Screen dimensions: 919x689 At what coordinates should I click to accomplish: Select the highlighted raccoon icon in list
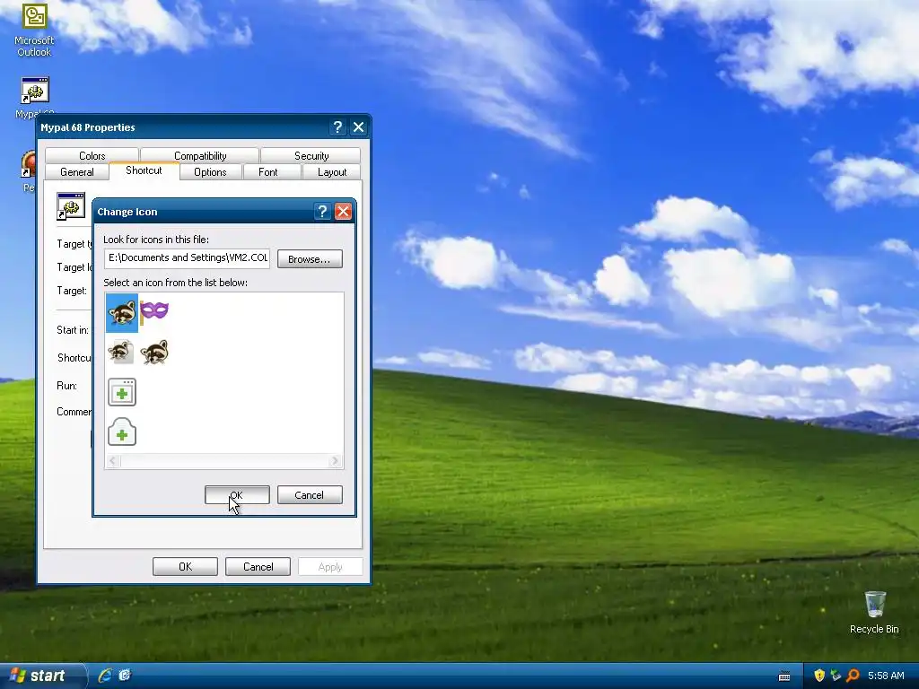(122, 313)
